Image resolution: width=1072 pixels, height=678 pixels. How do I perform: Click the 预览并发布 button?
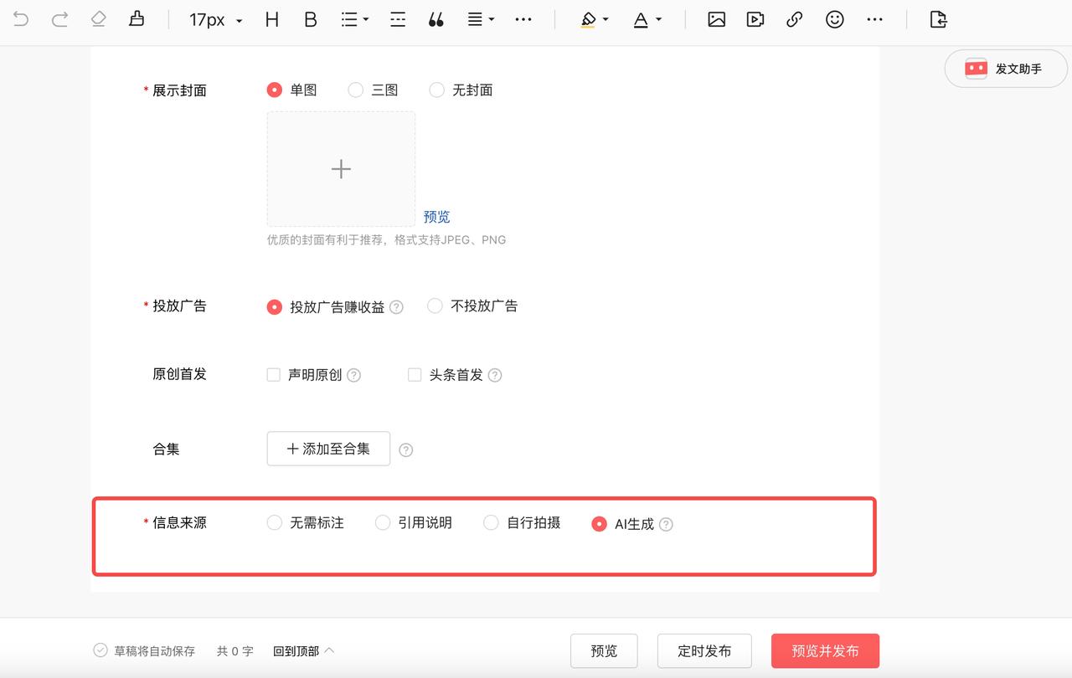click(x=825, y=650)
